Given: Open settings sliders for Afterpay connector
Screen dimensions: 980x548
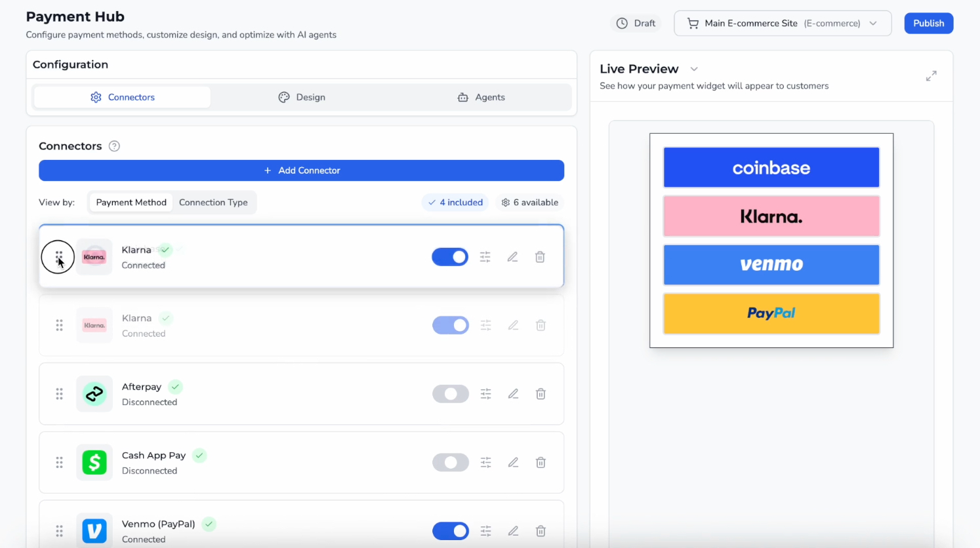Looking at the screenshot, I should point(485,394).
